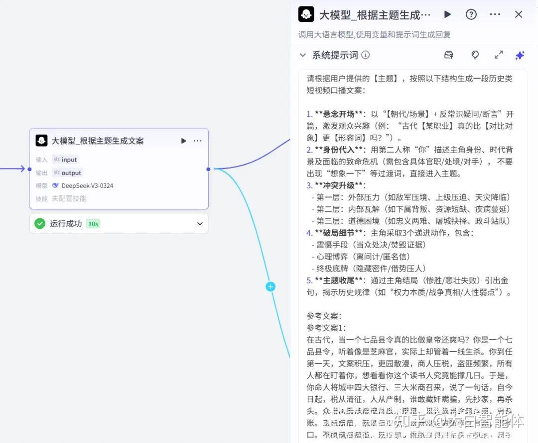Expand prompt editor to fullscreen
The image size is (538, 443).
[x=499, y=55]
